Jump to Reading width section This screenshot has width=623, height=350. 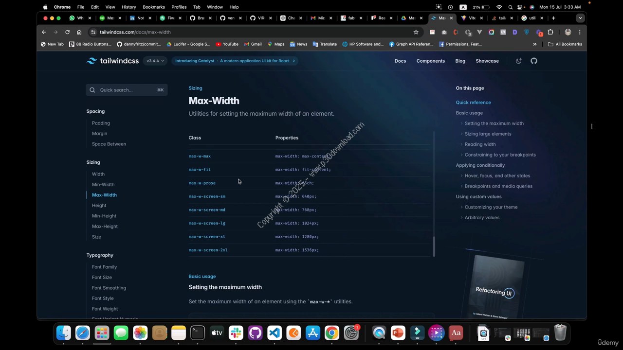(480, 144)
